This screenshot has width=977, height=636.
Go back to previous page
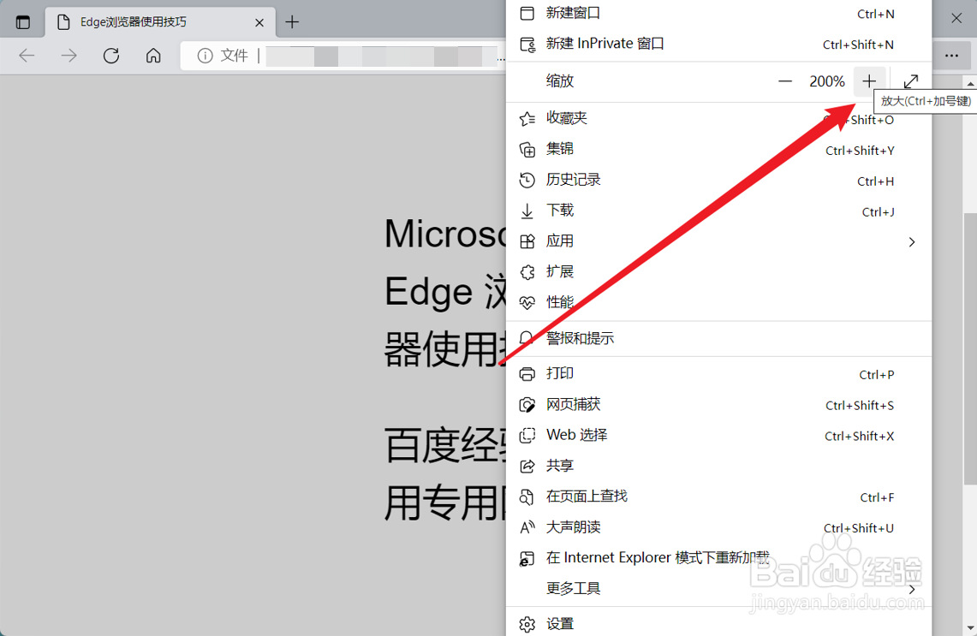click(x=27, y=56)
